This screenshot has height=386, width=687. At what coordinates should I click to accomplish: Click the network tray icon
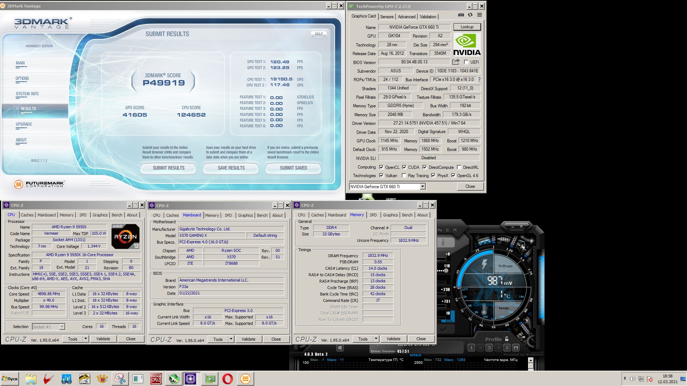641,379
